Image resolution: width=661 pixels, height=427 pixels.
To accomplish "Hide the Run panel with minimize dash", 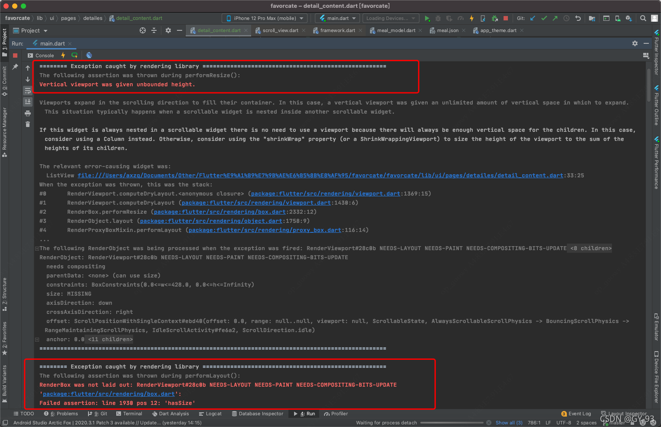I will (646, 43).
